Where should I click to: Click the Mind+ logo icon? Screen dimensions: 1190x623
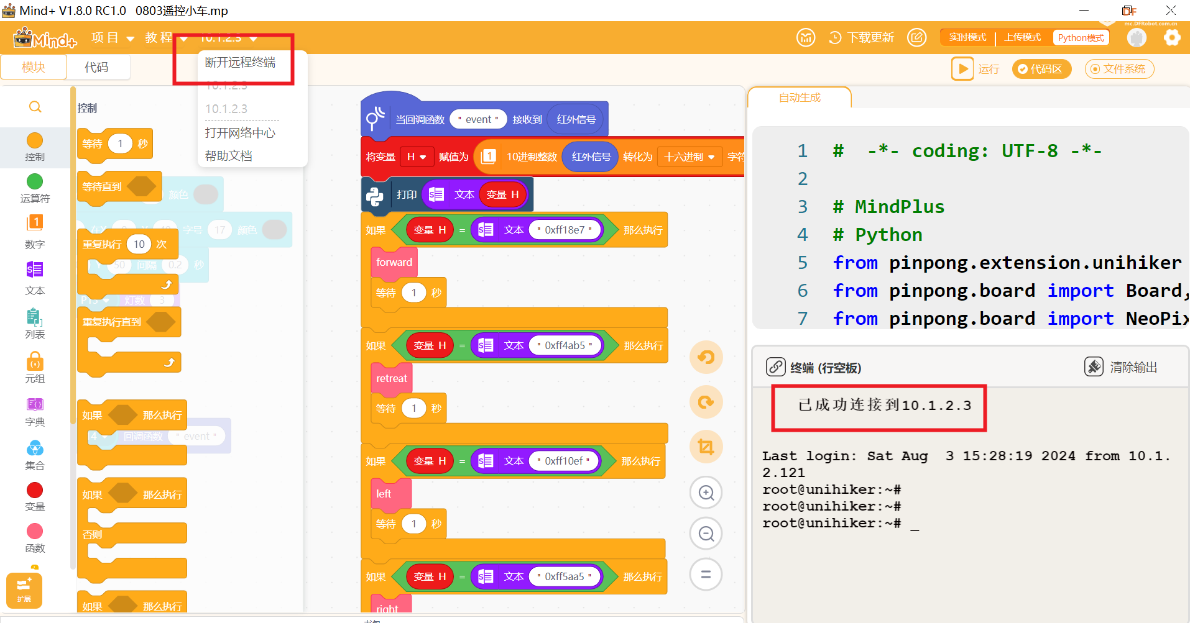(x=45, y=38)
